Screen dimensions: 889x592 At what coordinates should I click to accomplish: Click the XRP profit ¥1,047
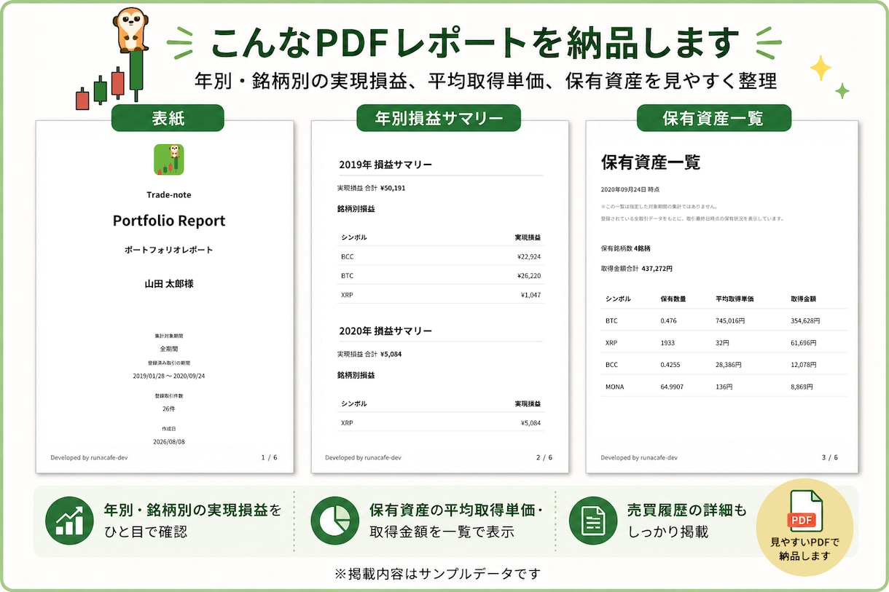[531, 295]
